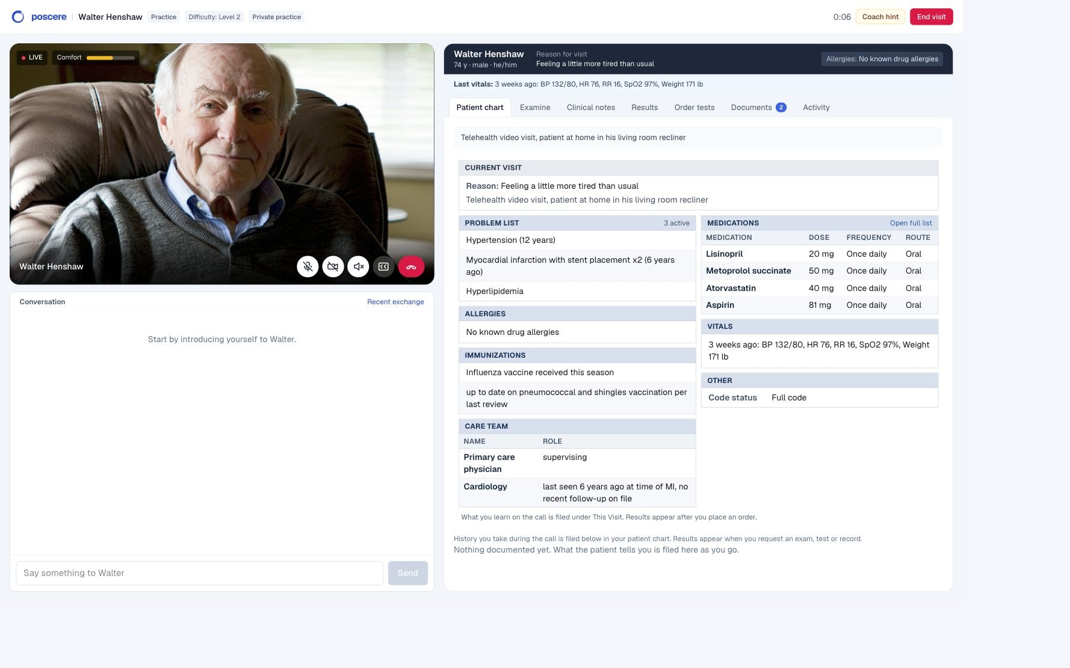Click the Hyperlipidemia problem entry
1070x668 pixels.
pyautogui.click(x=577, y=291)
